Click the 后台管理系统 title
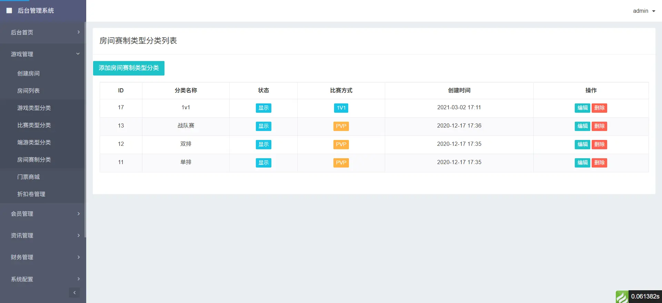 coord(36,11)
